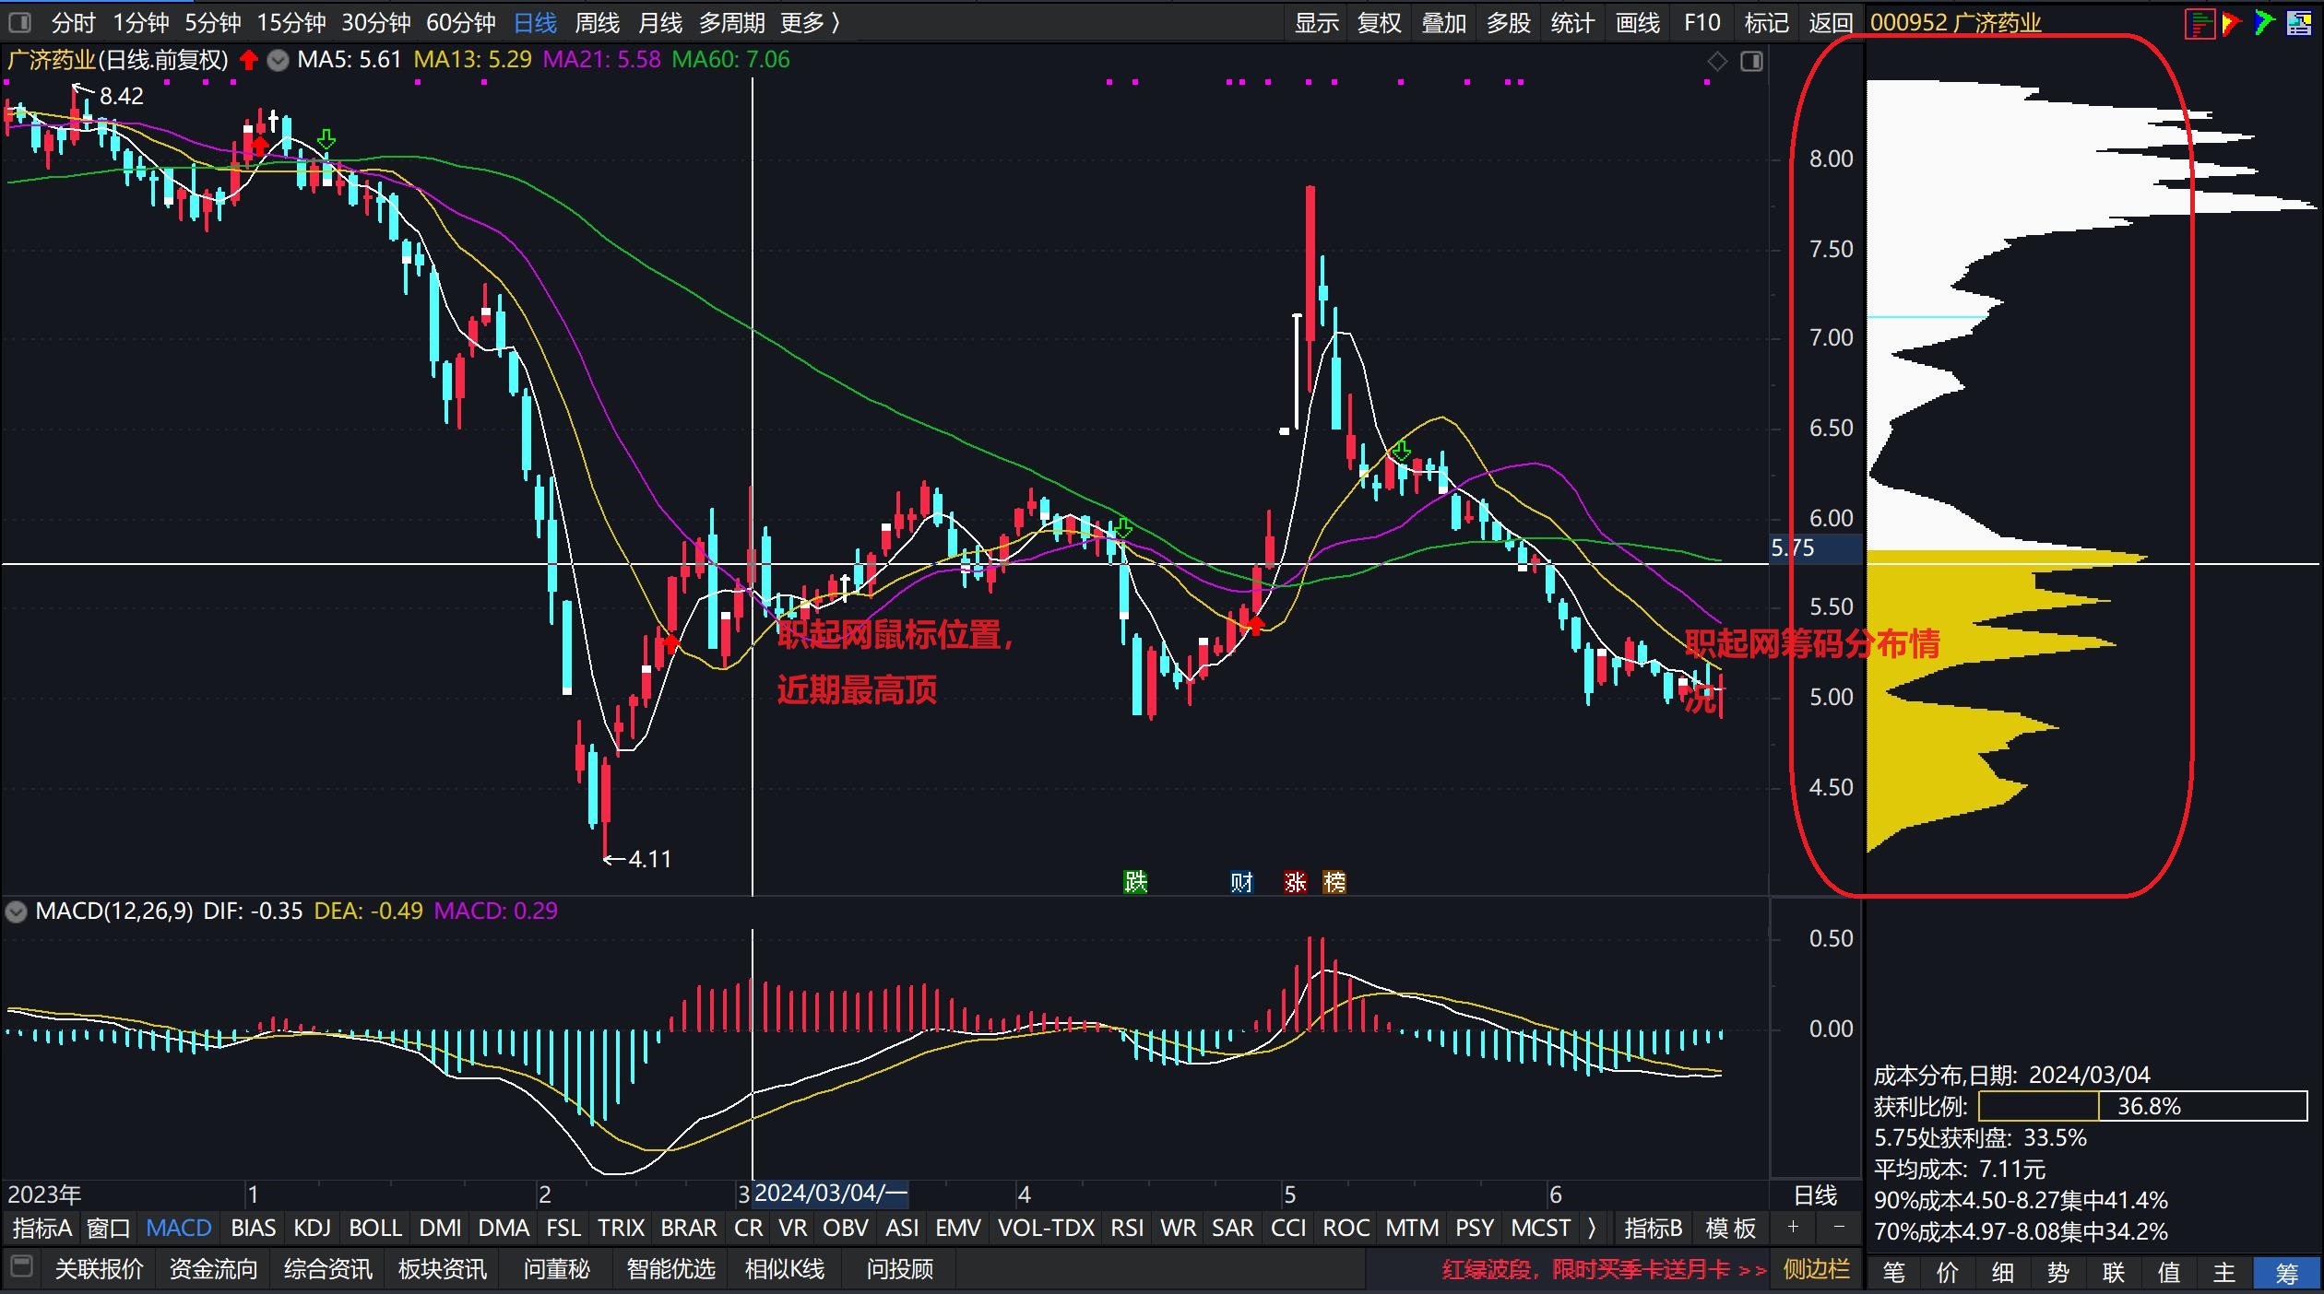Click the blue-green arrow icon at top right
The height and width of the screenshot is (1294, 2324).
click(x=2264, y=23)
